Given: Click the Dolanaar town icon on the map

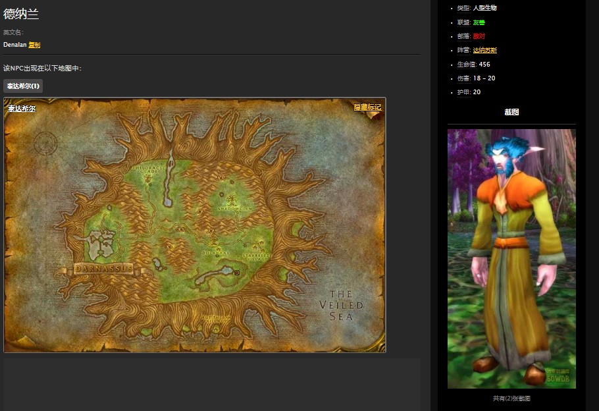Looking at the screenshot, I should 213,242.
